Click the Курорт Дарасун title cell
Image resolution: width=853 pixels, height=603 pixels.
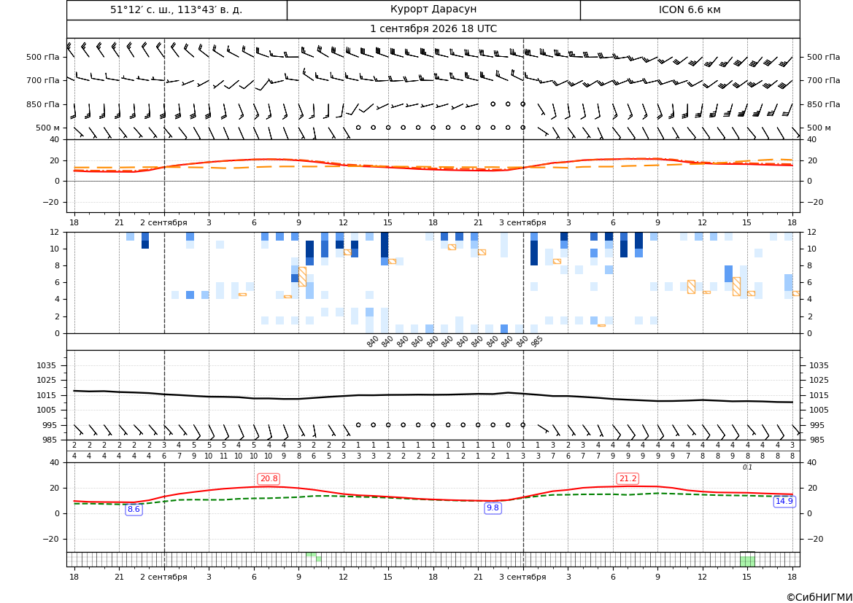coord(433,9)
